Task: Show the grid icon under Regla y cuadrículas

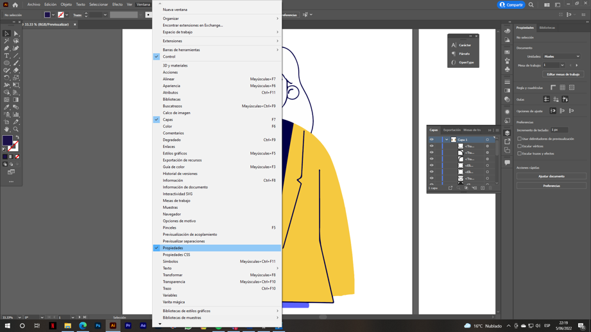Action: click(x=563, y=88)
